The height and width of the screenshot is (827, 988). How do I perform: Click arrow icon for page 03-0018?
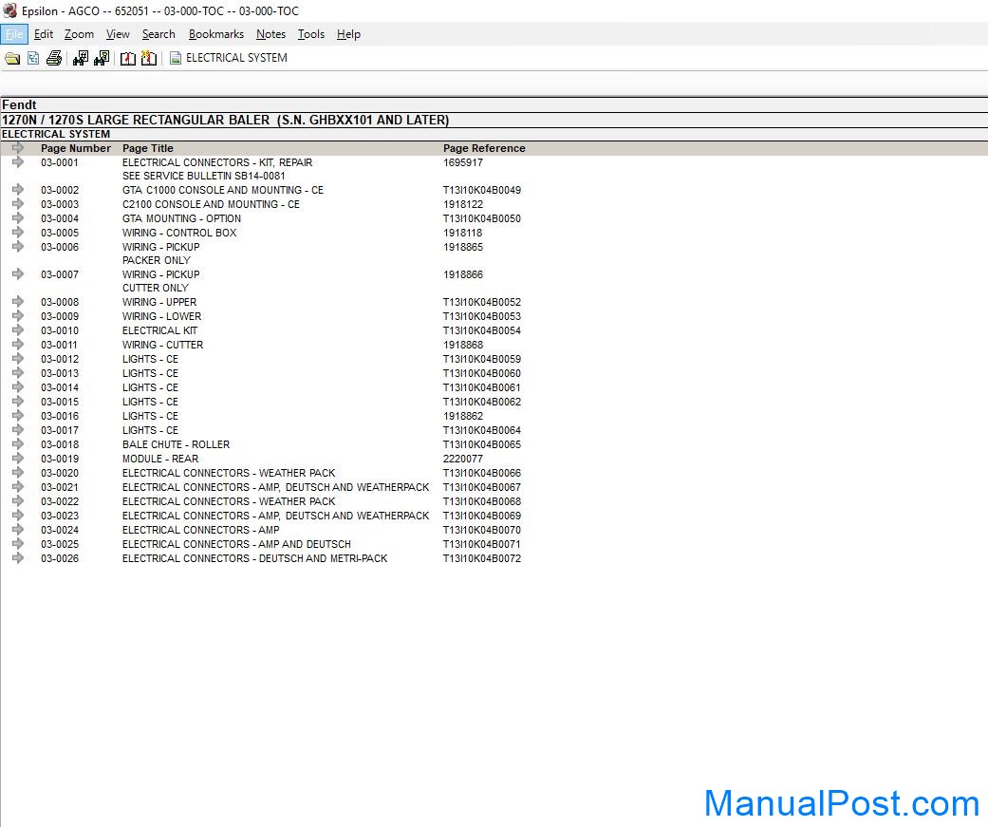click(18, 443)
